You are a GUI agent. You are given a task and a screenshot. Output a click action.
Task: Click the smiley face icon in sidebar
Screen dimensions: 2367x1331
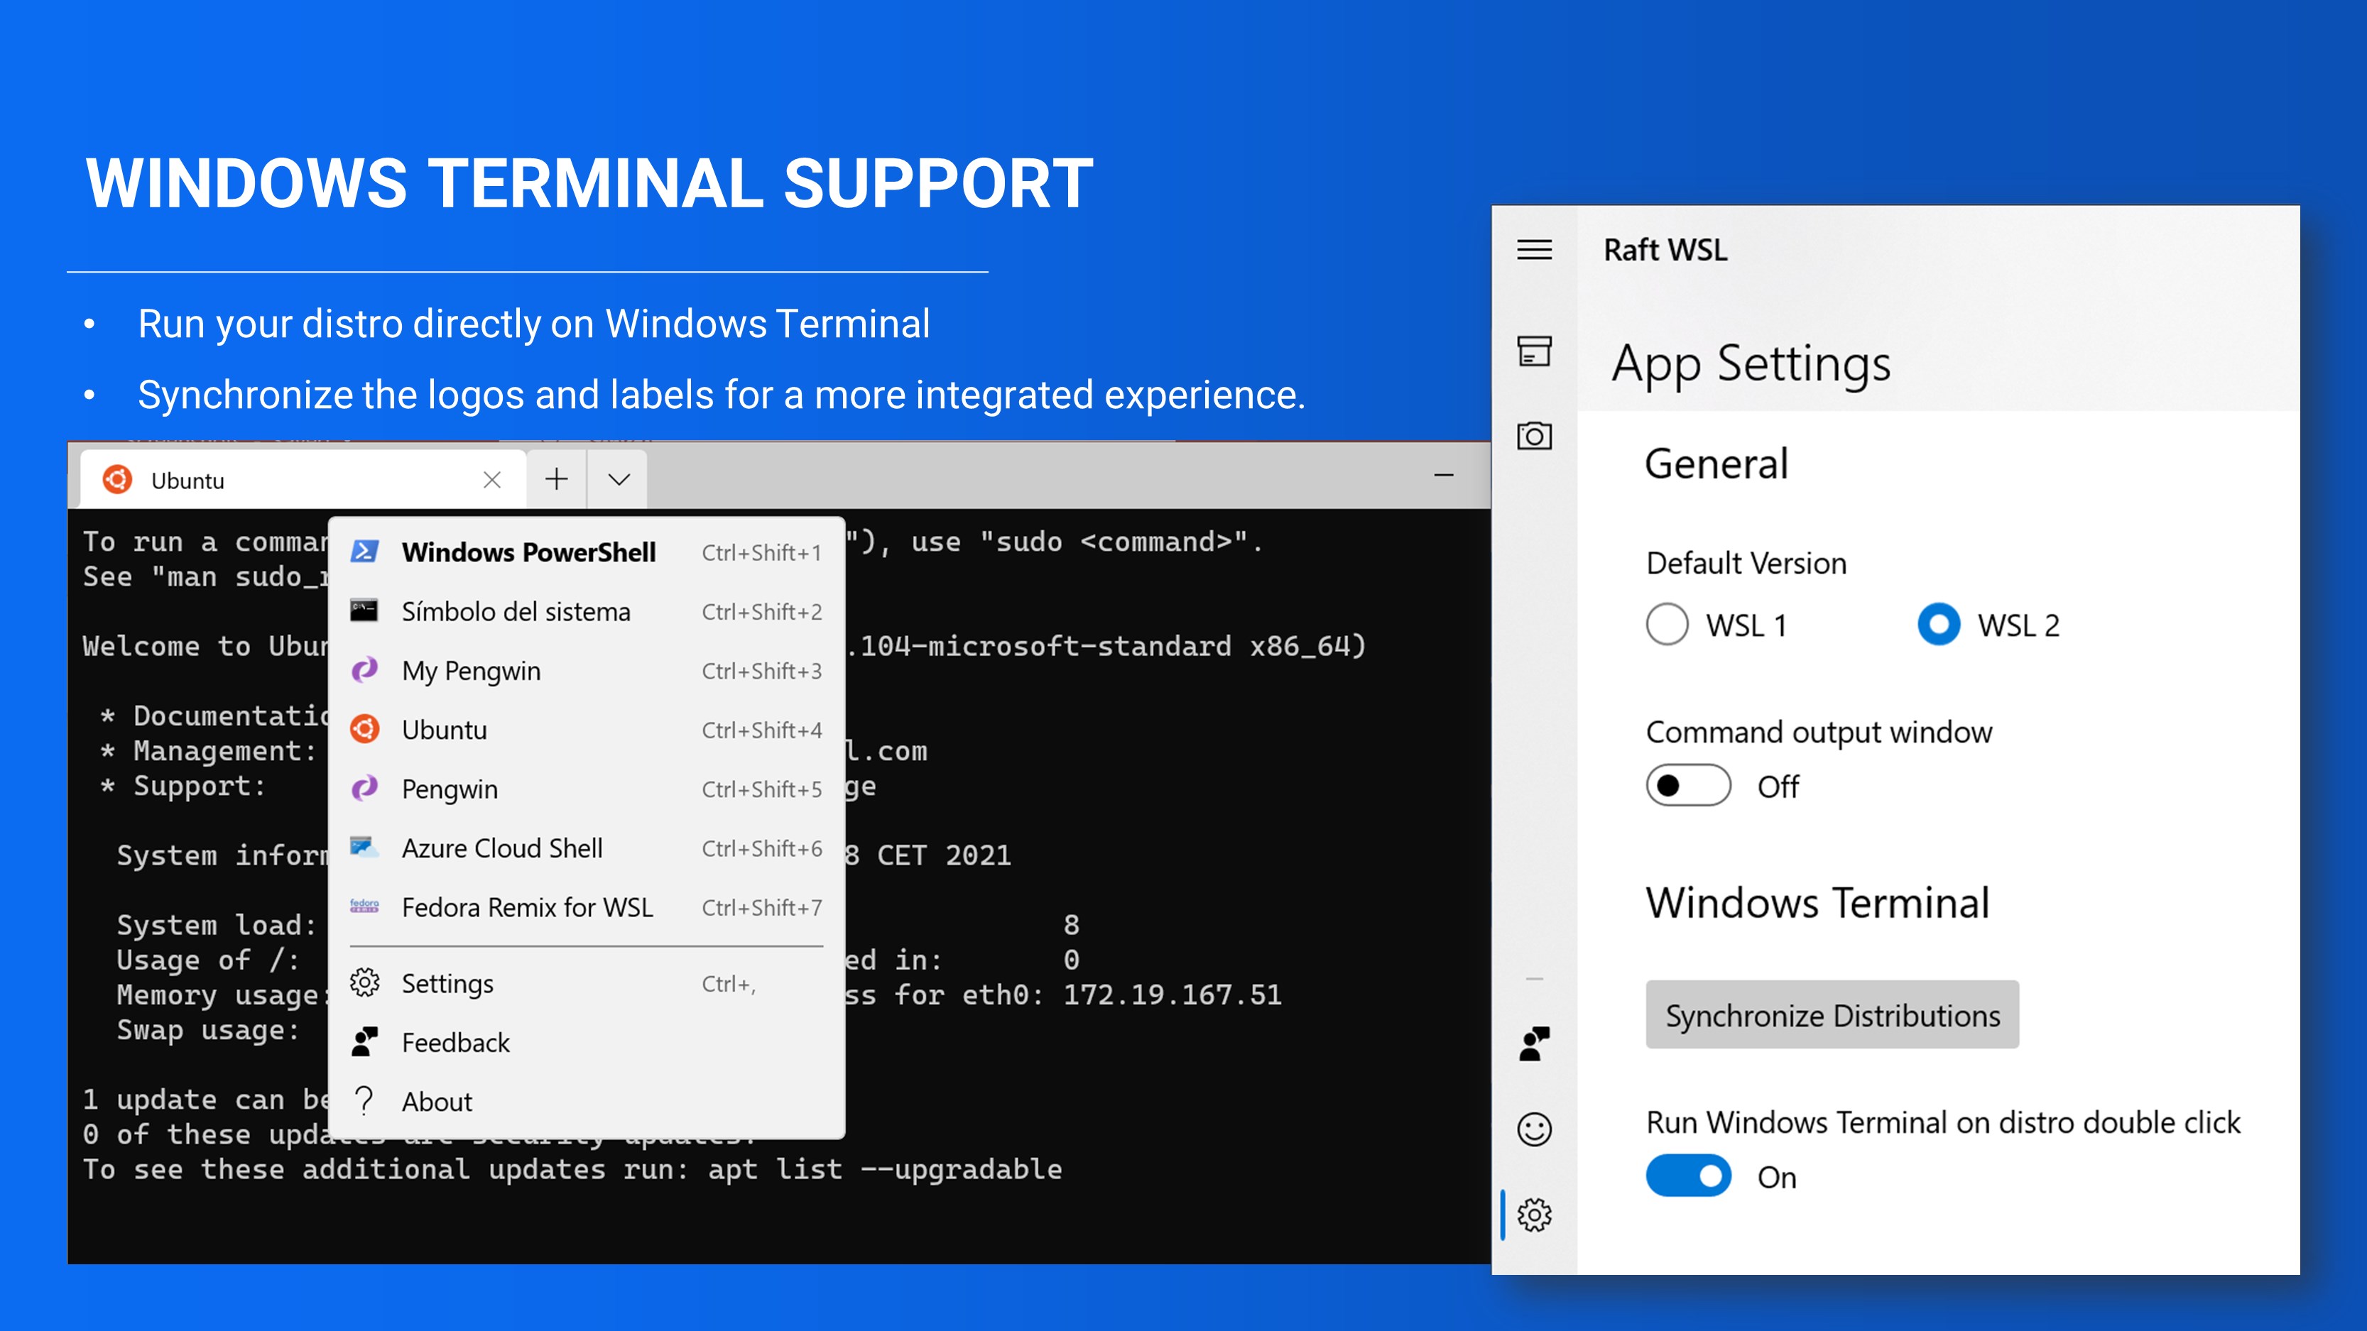click(1533, 1129)
